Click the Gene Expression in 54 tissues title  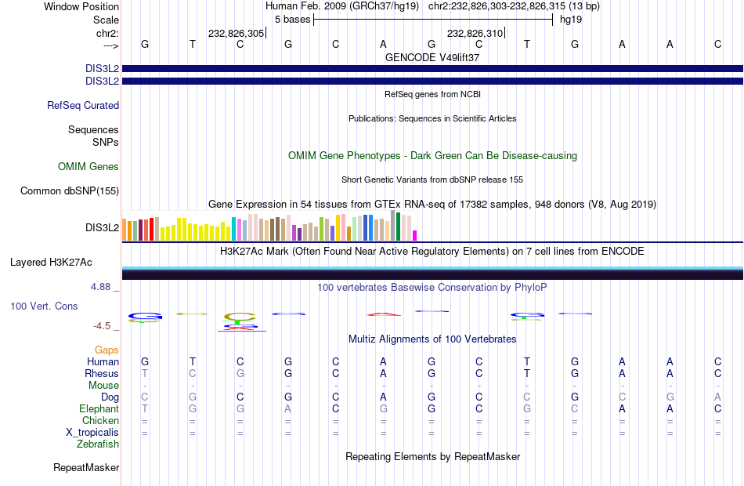point(432,205)
